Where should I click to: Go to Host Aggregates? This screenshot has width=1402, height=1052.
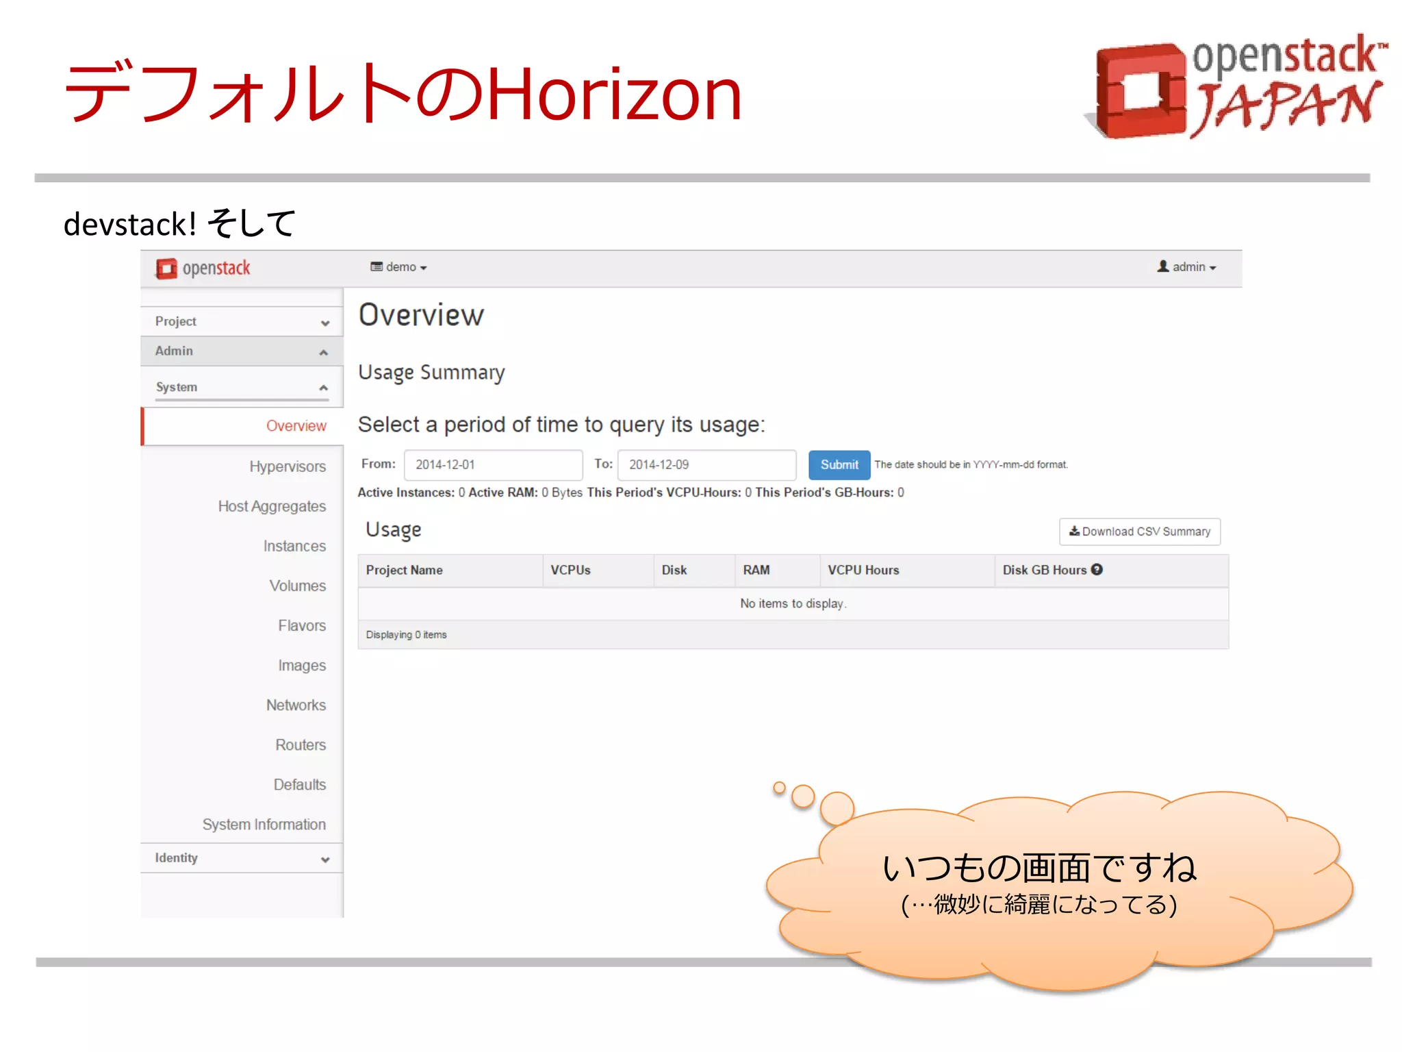[272, 506]
